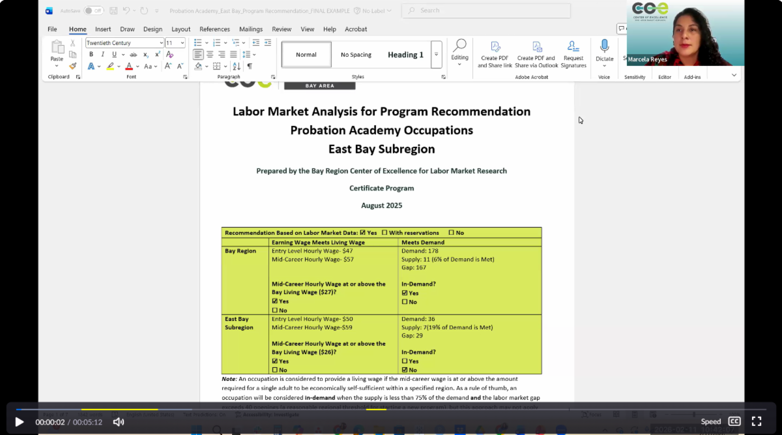Align text left

[198, 54]
